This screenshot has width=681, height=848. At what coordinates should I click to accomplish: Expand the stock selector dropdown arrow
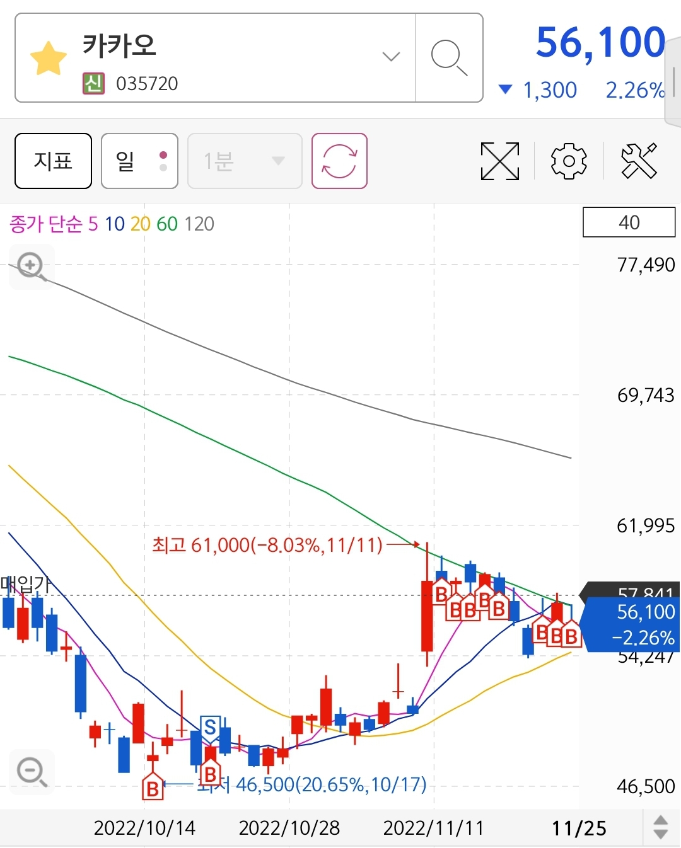[391, 57]
